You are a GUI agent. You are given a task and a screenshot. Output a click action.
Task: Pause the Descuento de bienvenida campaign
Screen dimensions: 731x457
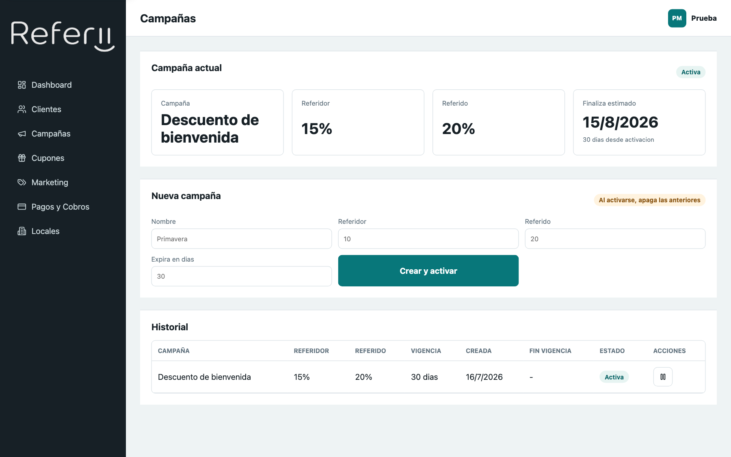point(663,377)
